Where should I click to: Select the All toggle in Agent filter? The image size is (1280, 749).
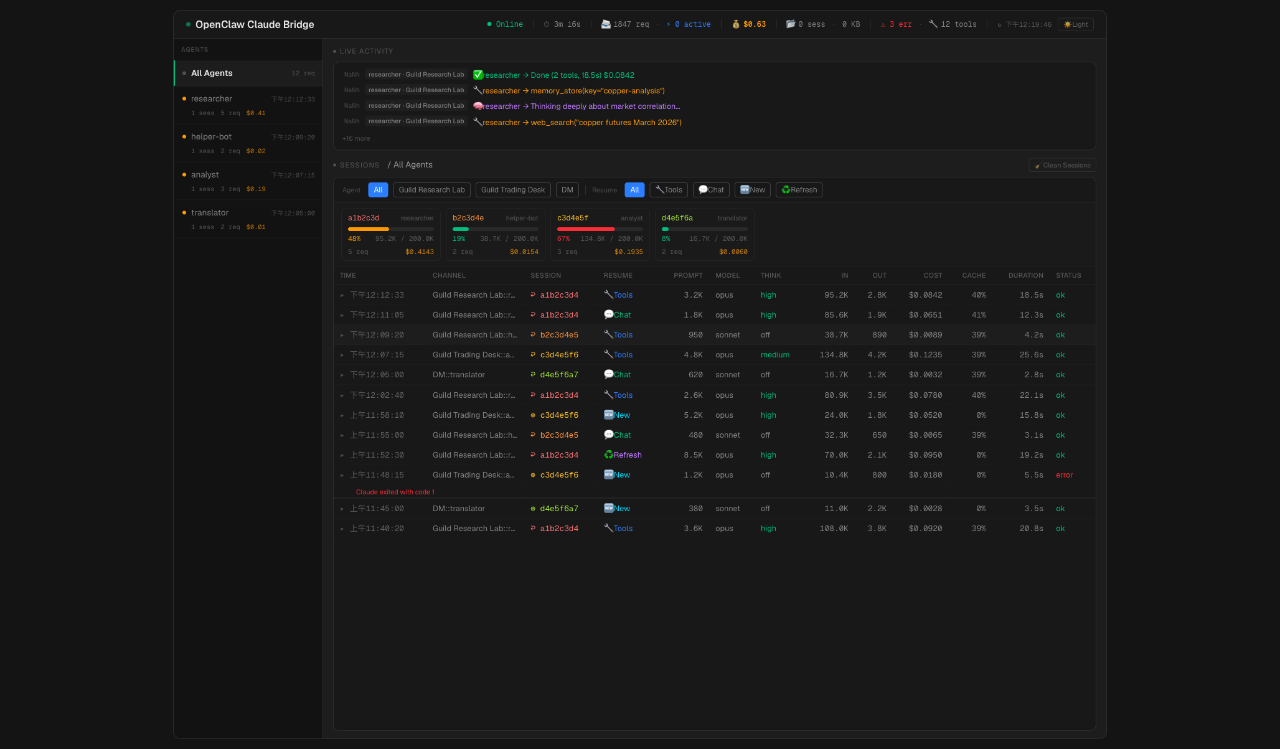pyautogui.click(x=378, y=190)
